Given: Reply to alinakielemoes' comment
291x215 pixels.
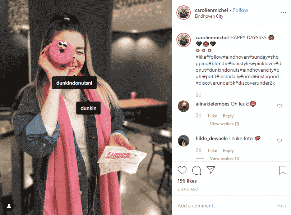Looking at the screenshot, I should [x=228, y=116].
